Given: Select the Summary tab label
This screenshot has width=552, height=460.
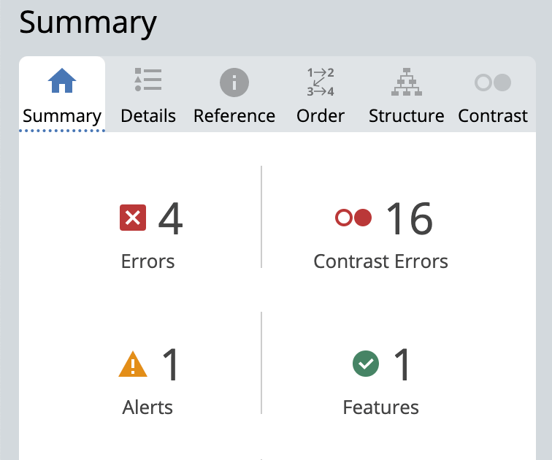Looking at the screenshot, I should (62, 116).
